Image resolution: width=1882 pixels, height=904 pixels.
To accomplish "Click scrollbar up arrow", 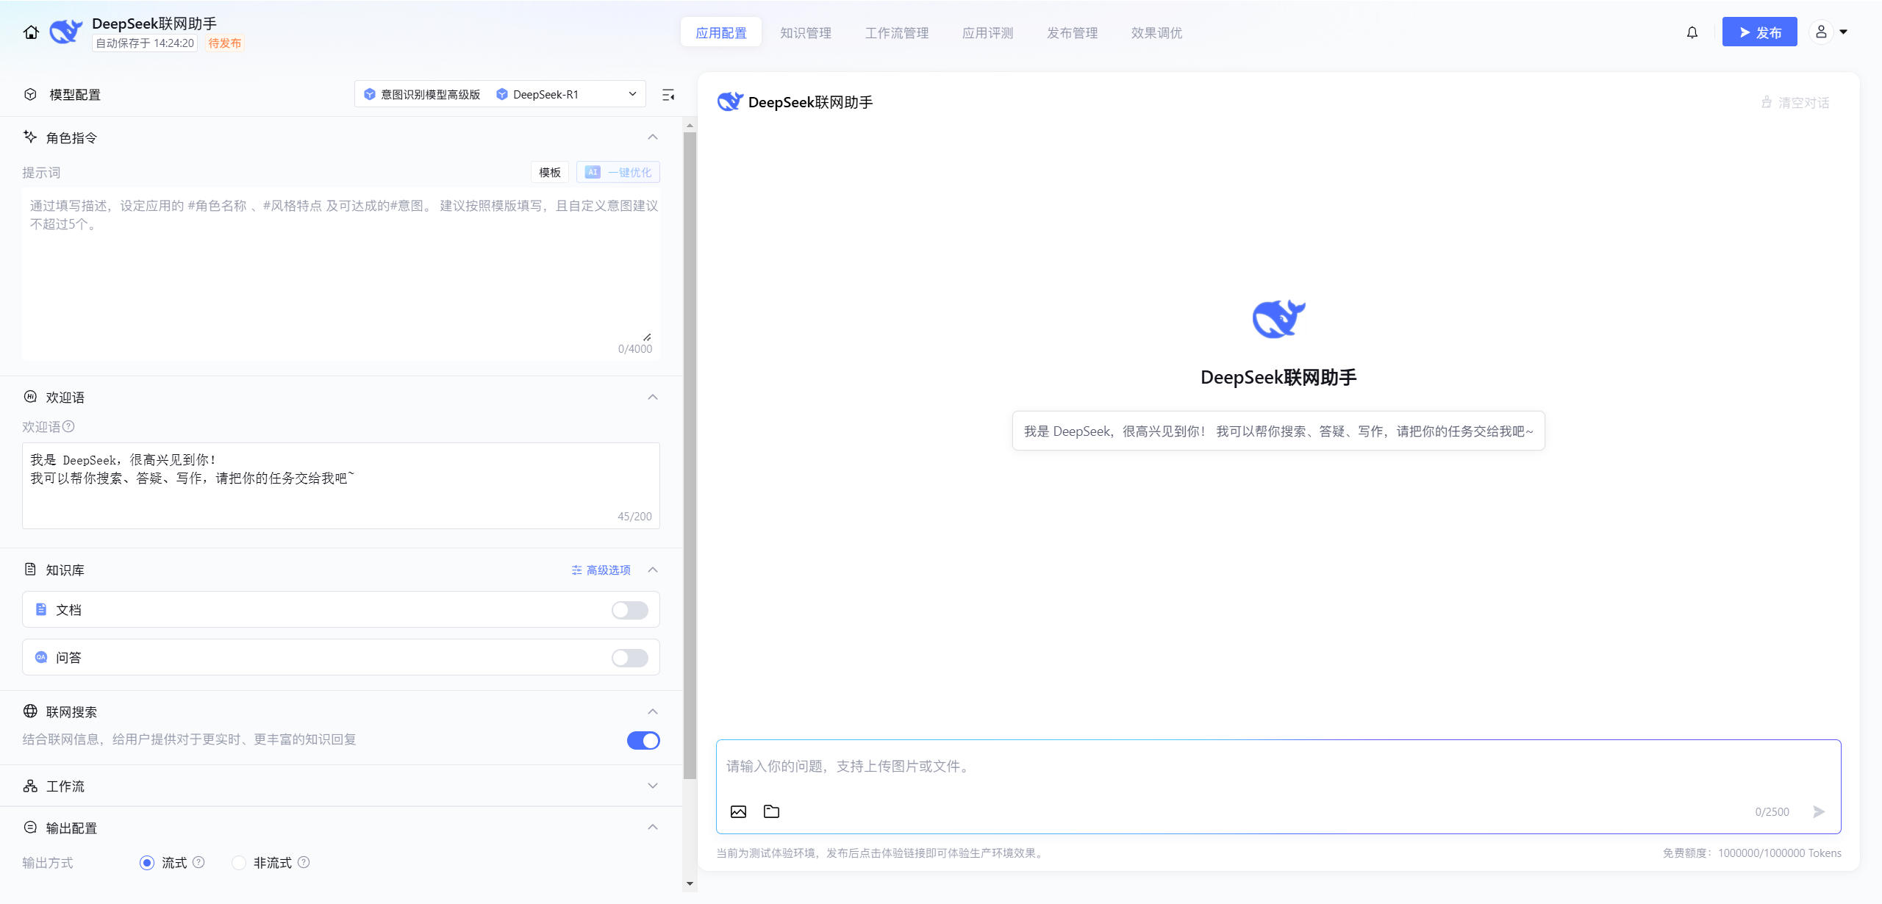I will click(690, 126).
